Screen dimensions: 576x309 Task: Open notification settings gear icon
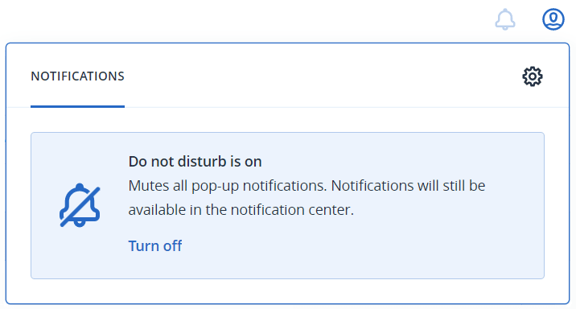[x=533, y=76]
